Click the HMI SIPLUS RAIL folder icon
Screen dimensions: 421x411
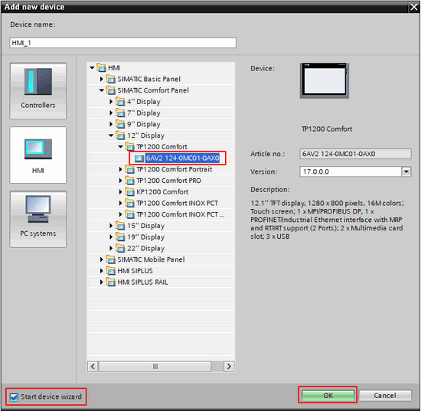tap(111, 282)
